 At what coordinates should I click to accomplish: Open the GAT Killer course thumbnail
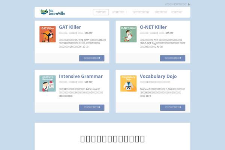[x=48, y=34]
